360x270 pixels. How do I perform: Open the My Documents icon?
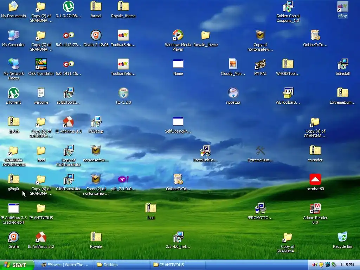pyautogui.click(x=14, y=6)
